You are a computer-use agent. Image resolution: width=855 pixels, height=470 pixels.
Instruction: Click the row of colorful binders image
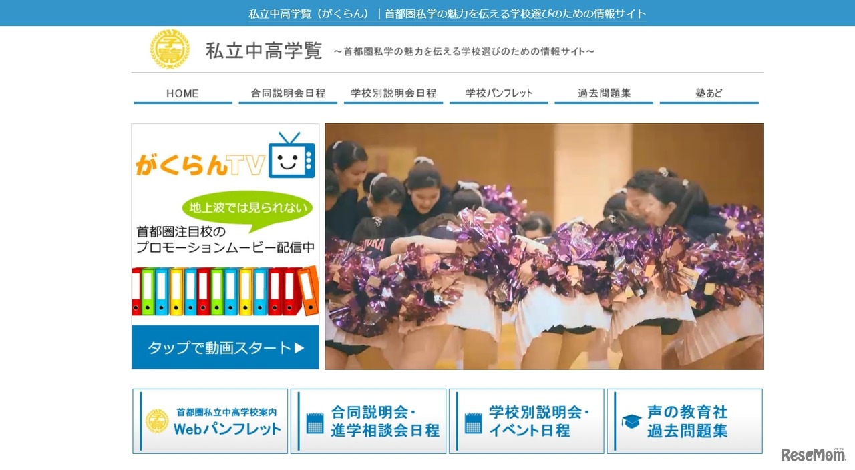pyautogui.click(x=225, y=291)
